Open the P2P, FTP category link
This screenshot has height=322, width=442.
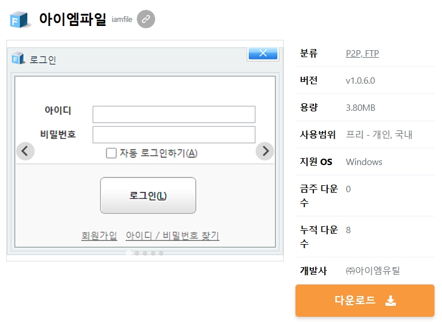[362, 53]
